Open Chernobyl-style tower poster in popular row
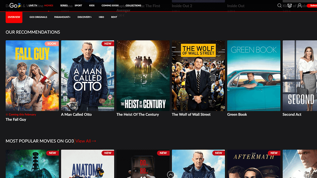The width and height of the screenshot is (317, 178). tap(32, 164)
